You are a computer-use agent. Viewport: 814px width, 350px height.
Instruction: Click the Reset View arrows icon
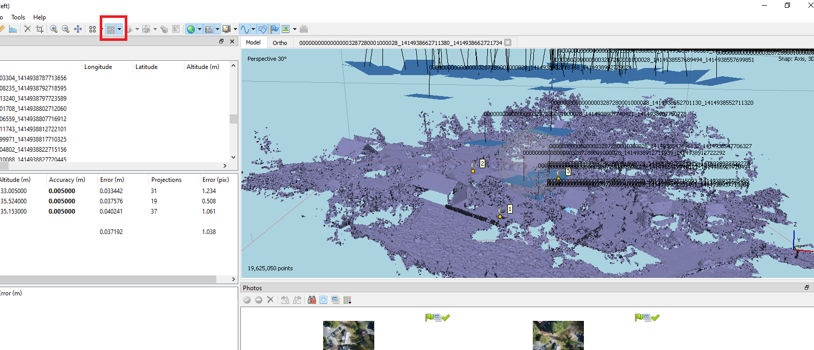point(78,29)
